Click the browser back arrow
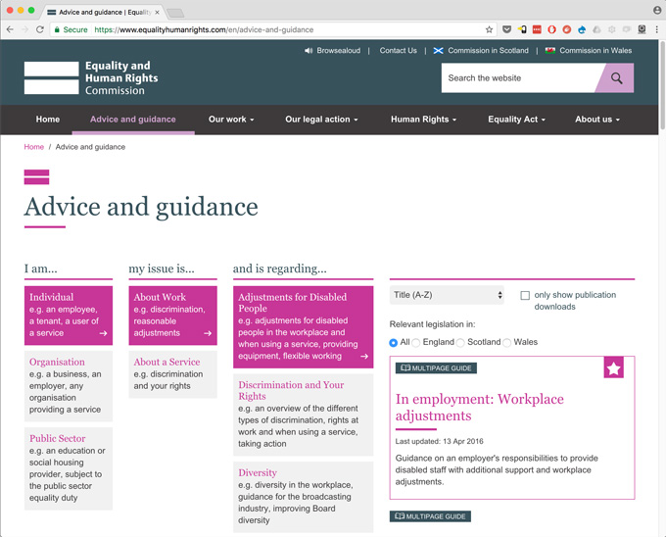Viewport: 666px width, 537px height. (10, 29)
